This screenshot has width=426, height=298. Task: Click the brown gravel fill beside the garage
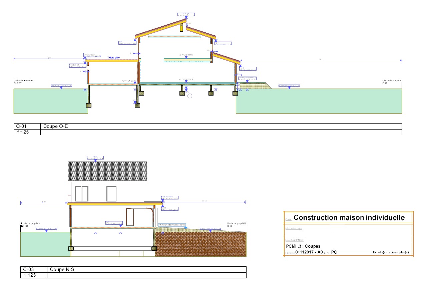coord(200,244)
